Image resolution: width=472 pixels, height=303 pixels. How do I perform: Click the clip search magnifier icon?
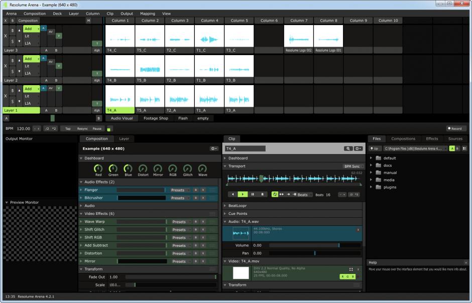pos(348,149)
